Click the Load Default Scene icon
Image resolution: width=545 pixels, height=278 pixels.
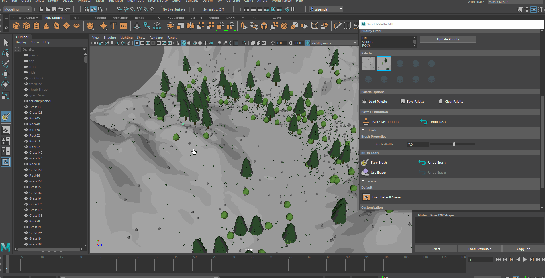coord(366,197)
